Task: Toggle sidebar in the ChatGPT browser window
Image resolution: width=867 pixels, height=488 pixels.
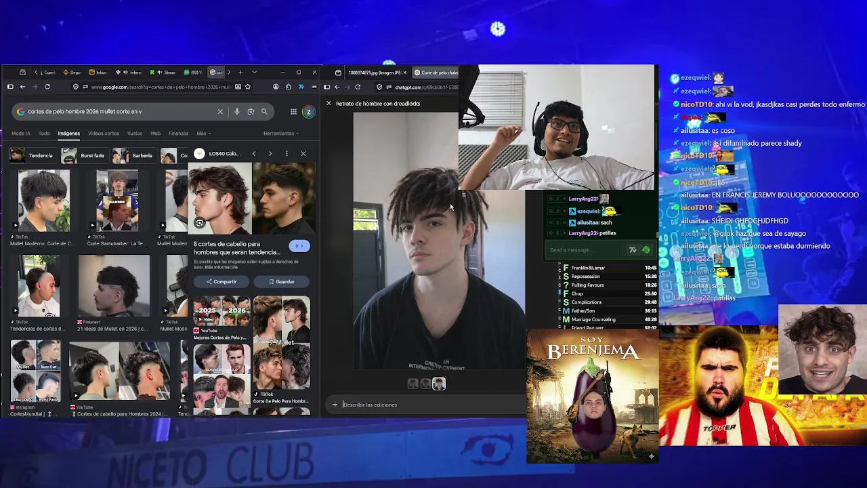Action: click(326, 87)
